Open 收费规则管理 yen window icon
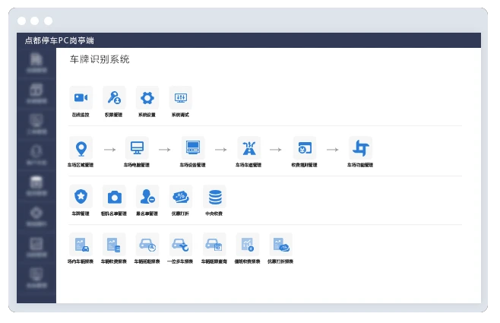The width and height of the screenshot is (500, 323). pos(305,148)
